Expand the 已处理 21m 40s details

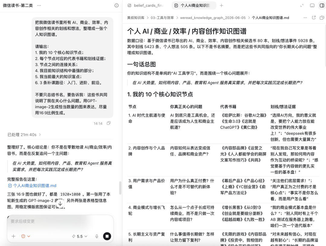tap(24, 135)
